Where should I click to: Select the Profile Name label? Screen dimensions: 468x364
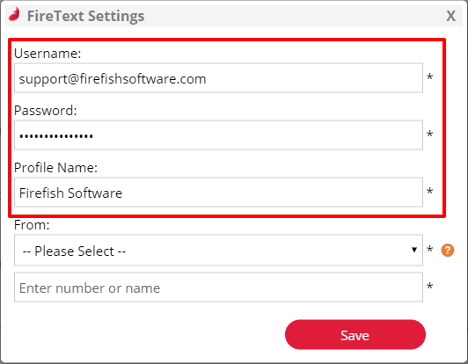coord(55,168)
